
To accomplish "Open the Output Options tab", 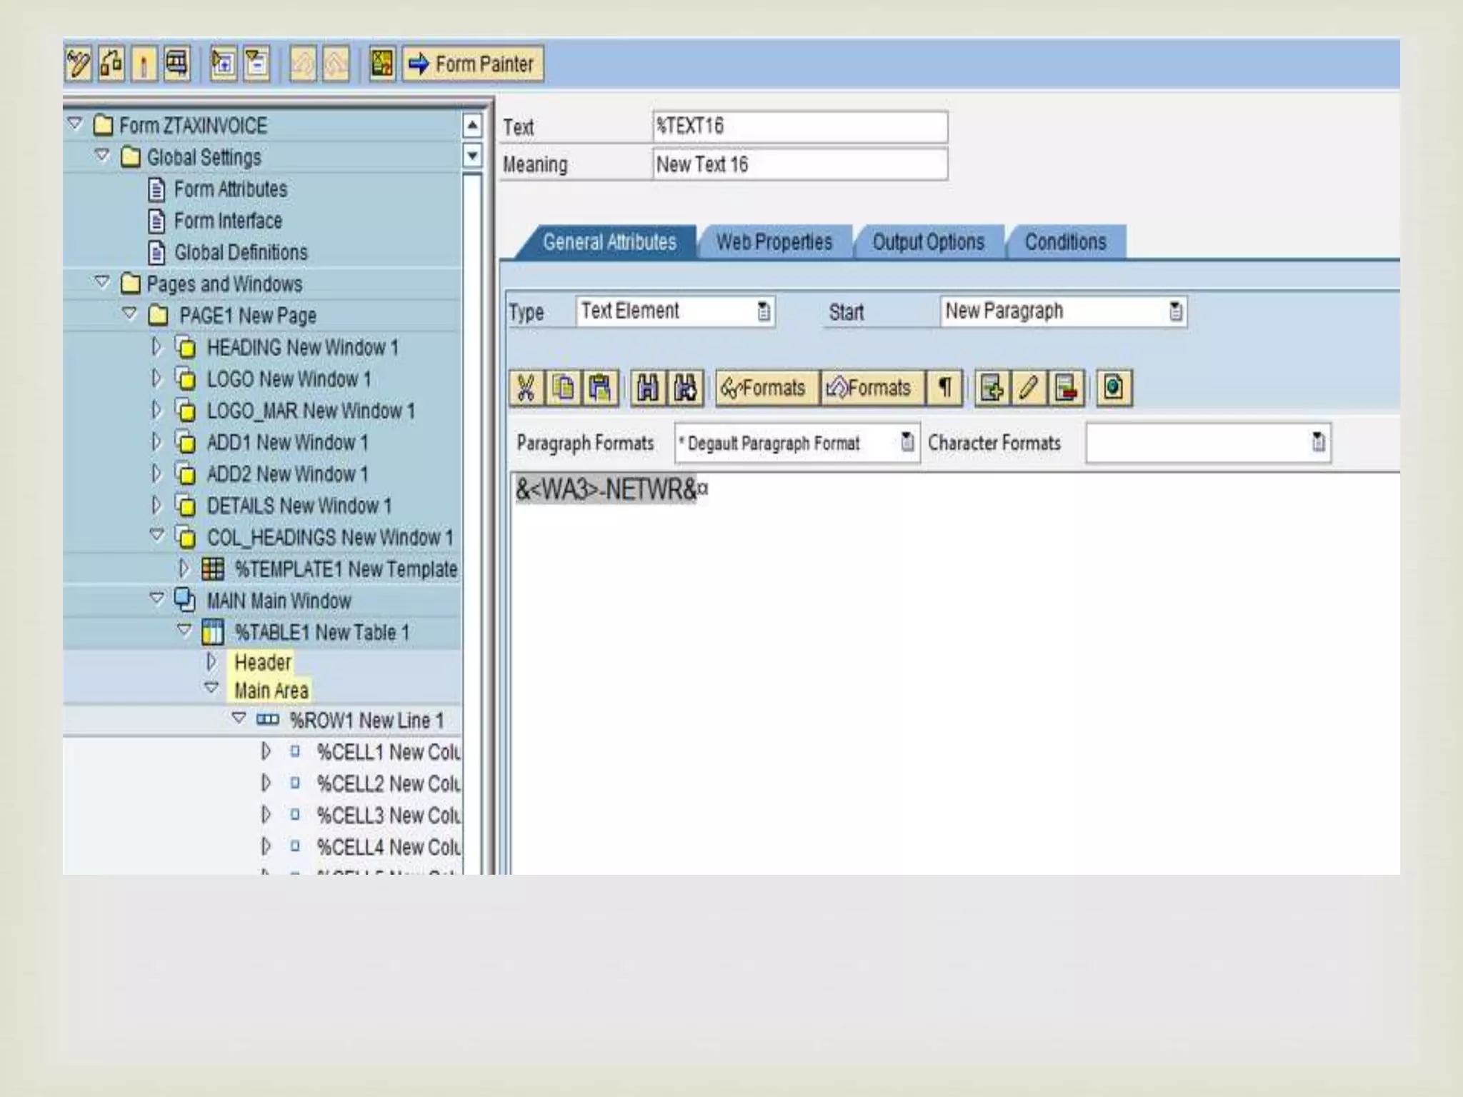I will [928, 242].
